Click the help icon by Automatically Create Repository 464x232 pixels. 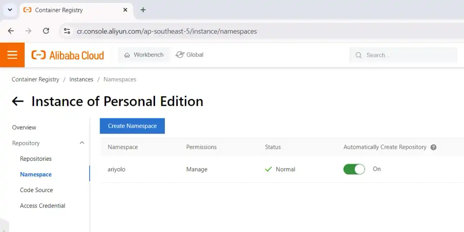point(433,147)
